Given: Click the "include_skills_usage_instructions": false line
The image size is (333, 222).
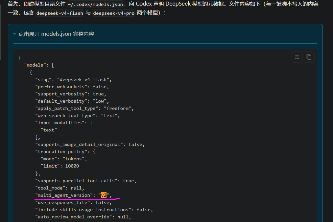Looking at the screenshot, I should (x=94, y=210).
